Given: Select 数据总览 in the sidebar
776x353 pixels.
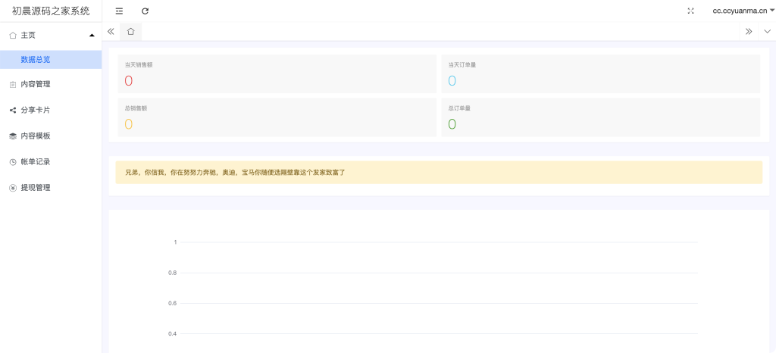Looking at the screenshot, I should (36, 59).
